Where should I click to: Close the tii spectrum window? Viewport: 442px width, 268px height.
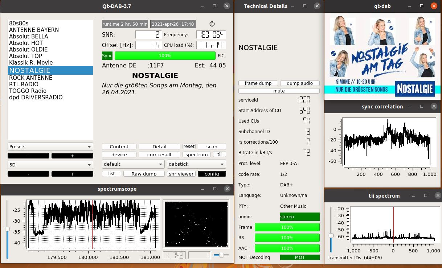pos(437,196)
